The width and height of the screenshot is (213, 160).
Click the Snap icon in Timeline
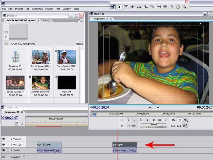pos(17,123)
